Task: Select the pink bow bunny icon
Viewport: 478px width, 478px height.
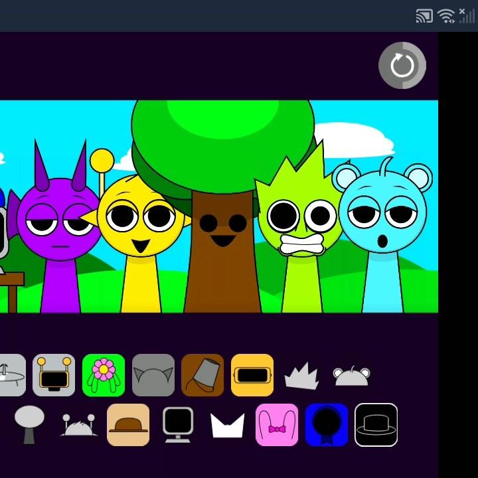Action: [x=277, y=425]
